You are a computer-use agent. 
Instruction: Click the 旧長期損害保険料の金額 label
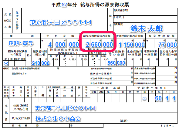(x=145, y=83)
